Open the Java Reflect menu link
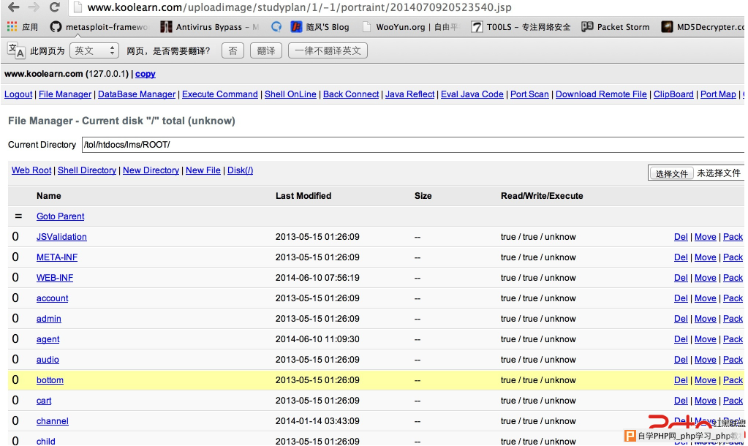748x446 pixels. (x=409, y=94)
